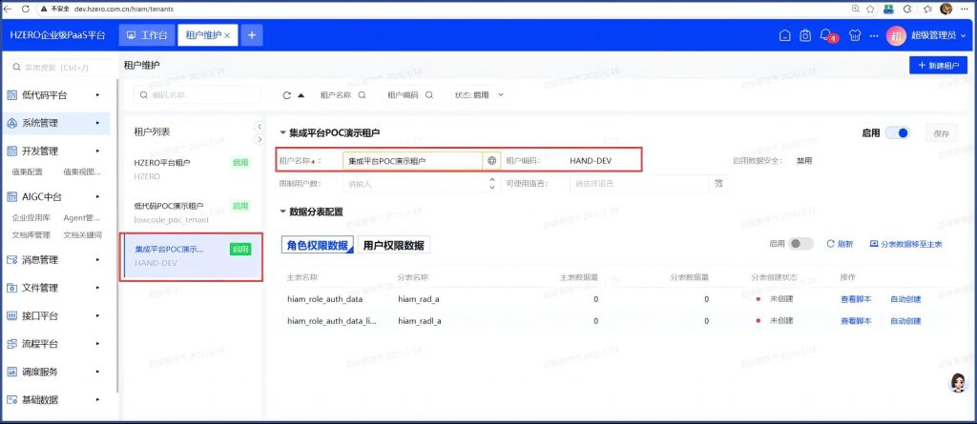This screenshot has height=424, width=977.
Task: Toggle the tenant 启用 switch near 保存
Action: point(897,133)
